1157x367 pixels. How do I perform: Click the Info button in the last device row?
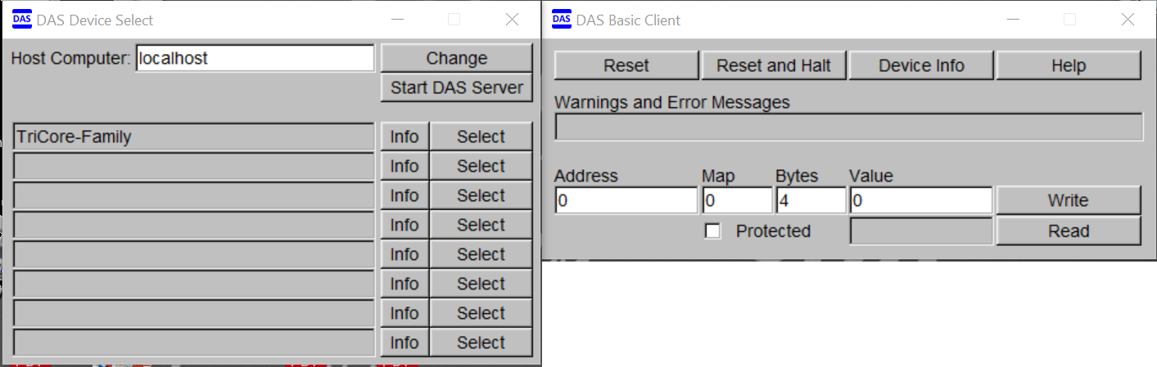(x=404, y=342)
